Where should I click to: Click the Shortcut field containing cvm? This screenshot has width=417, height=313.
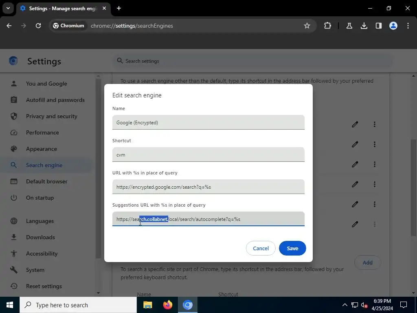tap(208, 154)
